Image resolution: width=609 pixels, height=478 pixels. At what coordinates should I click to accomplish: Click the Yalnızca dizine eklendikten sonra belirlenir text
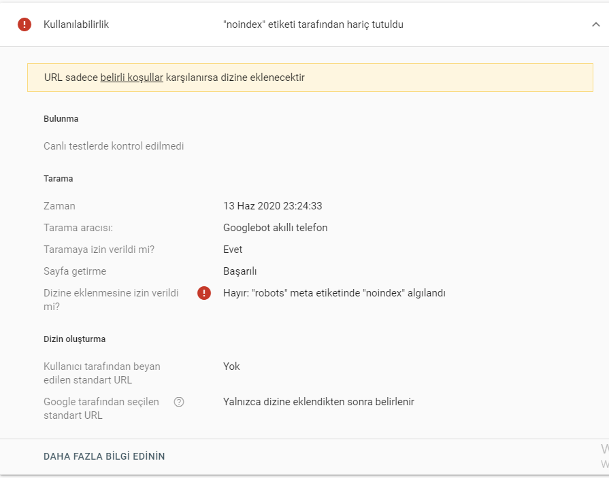coord(318,402)
